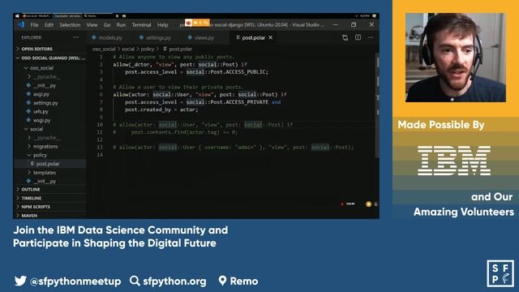519x292 pixels.
Task: Click the sfpython.org link
Action: point(174,281)
